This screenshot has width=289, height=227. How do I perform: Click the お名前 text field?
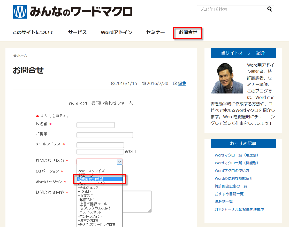pyautogui.click(x=95, y=125)
